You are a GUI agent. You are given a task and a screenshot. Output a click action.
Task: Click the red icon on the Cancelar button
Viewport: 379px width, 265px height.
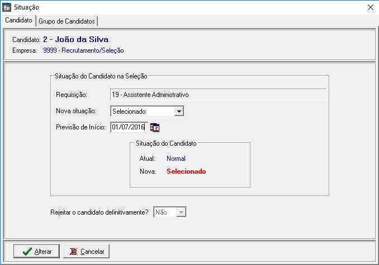coord(73,252)
